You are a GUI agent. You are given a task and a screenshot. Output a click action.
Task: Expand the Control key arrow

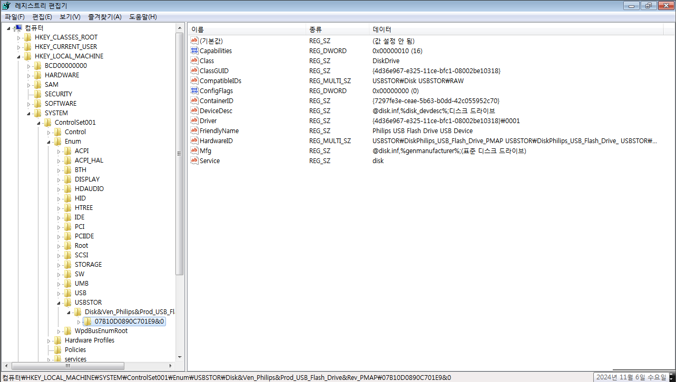point(49,133)
